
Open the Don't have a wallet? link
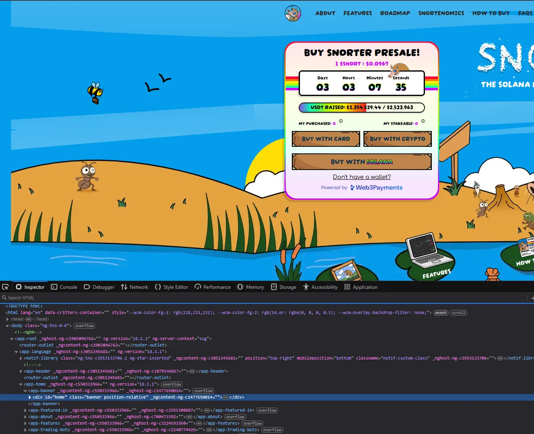[362, 177]
